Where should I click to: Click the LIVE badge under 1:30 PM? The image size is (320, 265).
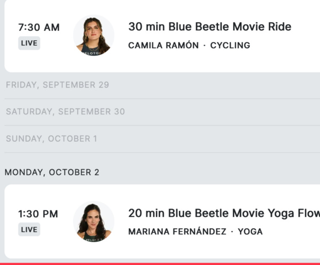point(29,230)
